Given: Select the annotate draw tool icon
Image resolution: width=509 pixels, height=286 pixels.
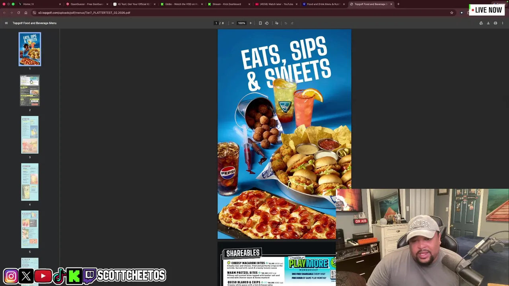Looking at the screenshot, I should coord(277,23).
